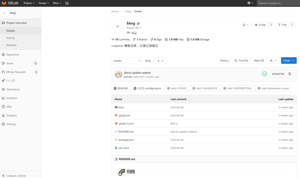Open the 10 Commits link
Image resolution: width=300 pixels, height=178 pixels.
(x=120, y=39)
